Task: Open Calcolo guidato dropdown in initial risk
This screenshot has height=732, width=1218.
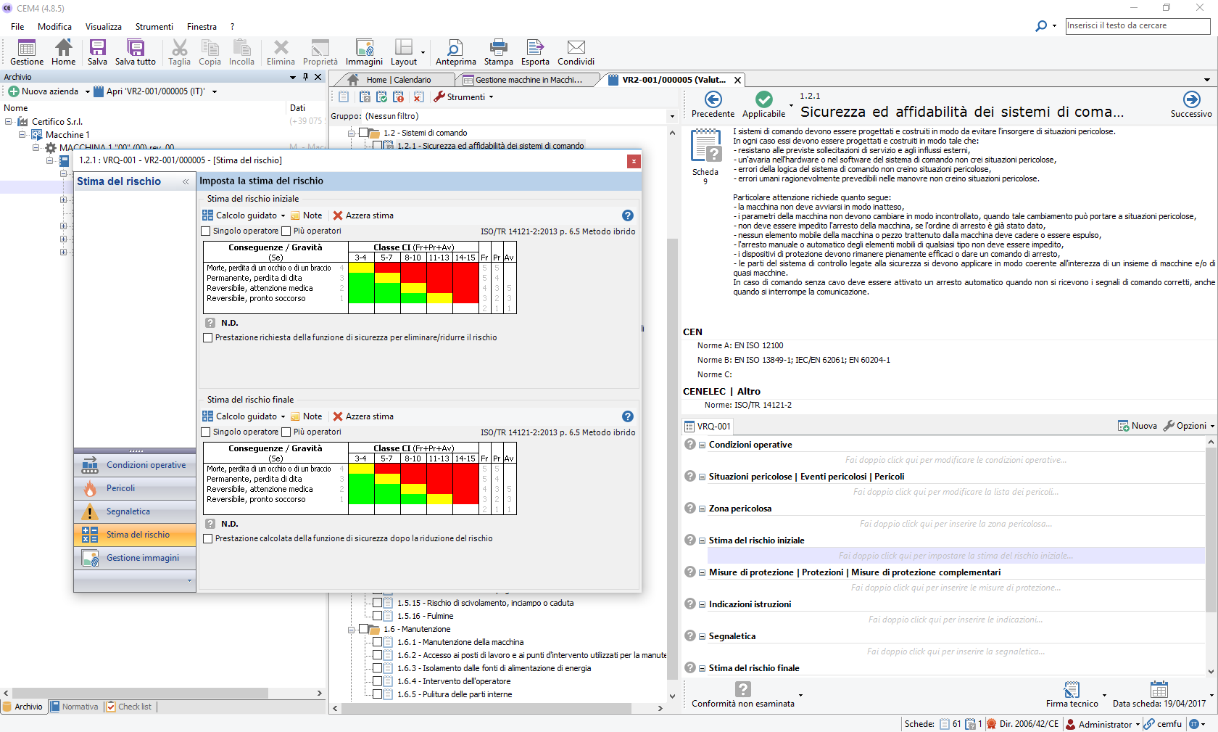Action: click(x=246, y=215)
